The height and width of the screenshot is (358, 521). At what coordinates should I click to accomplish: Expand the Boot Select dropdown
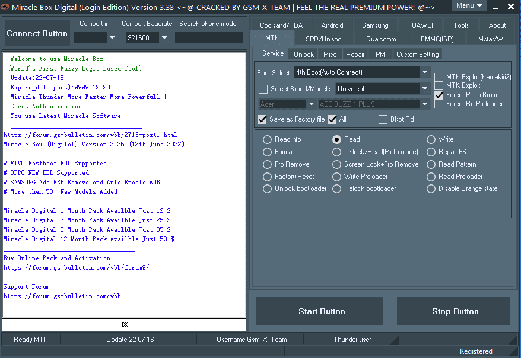tap(425, 72)
